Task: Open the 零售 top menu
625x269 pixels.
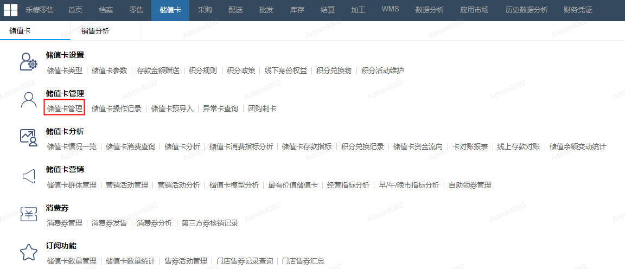Action: [136, 10]
